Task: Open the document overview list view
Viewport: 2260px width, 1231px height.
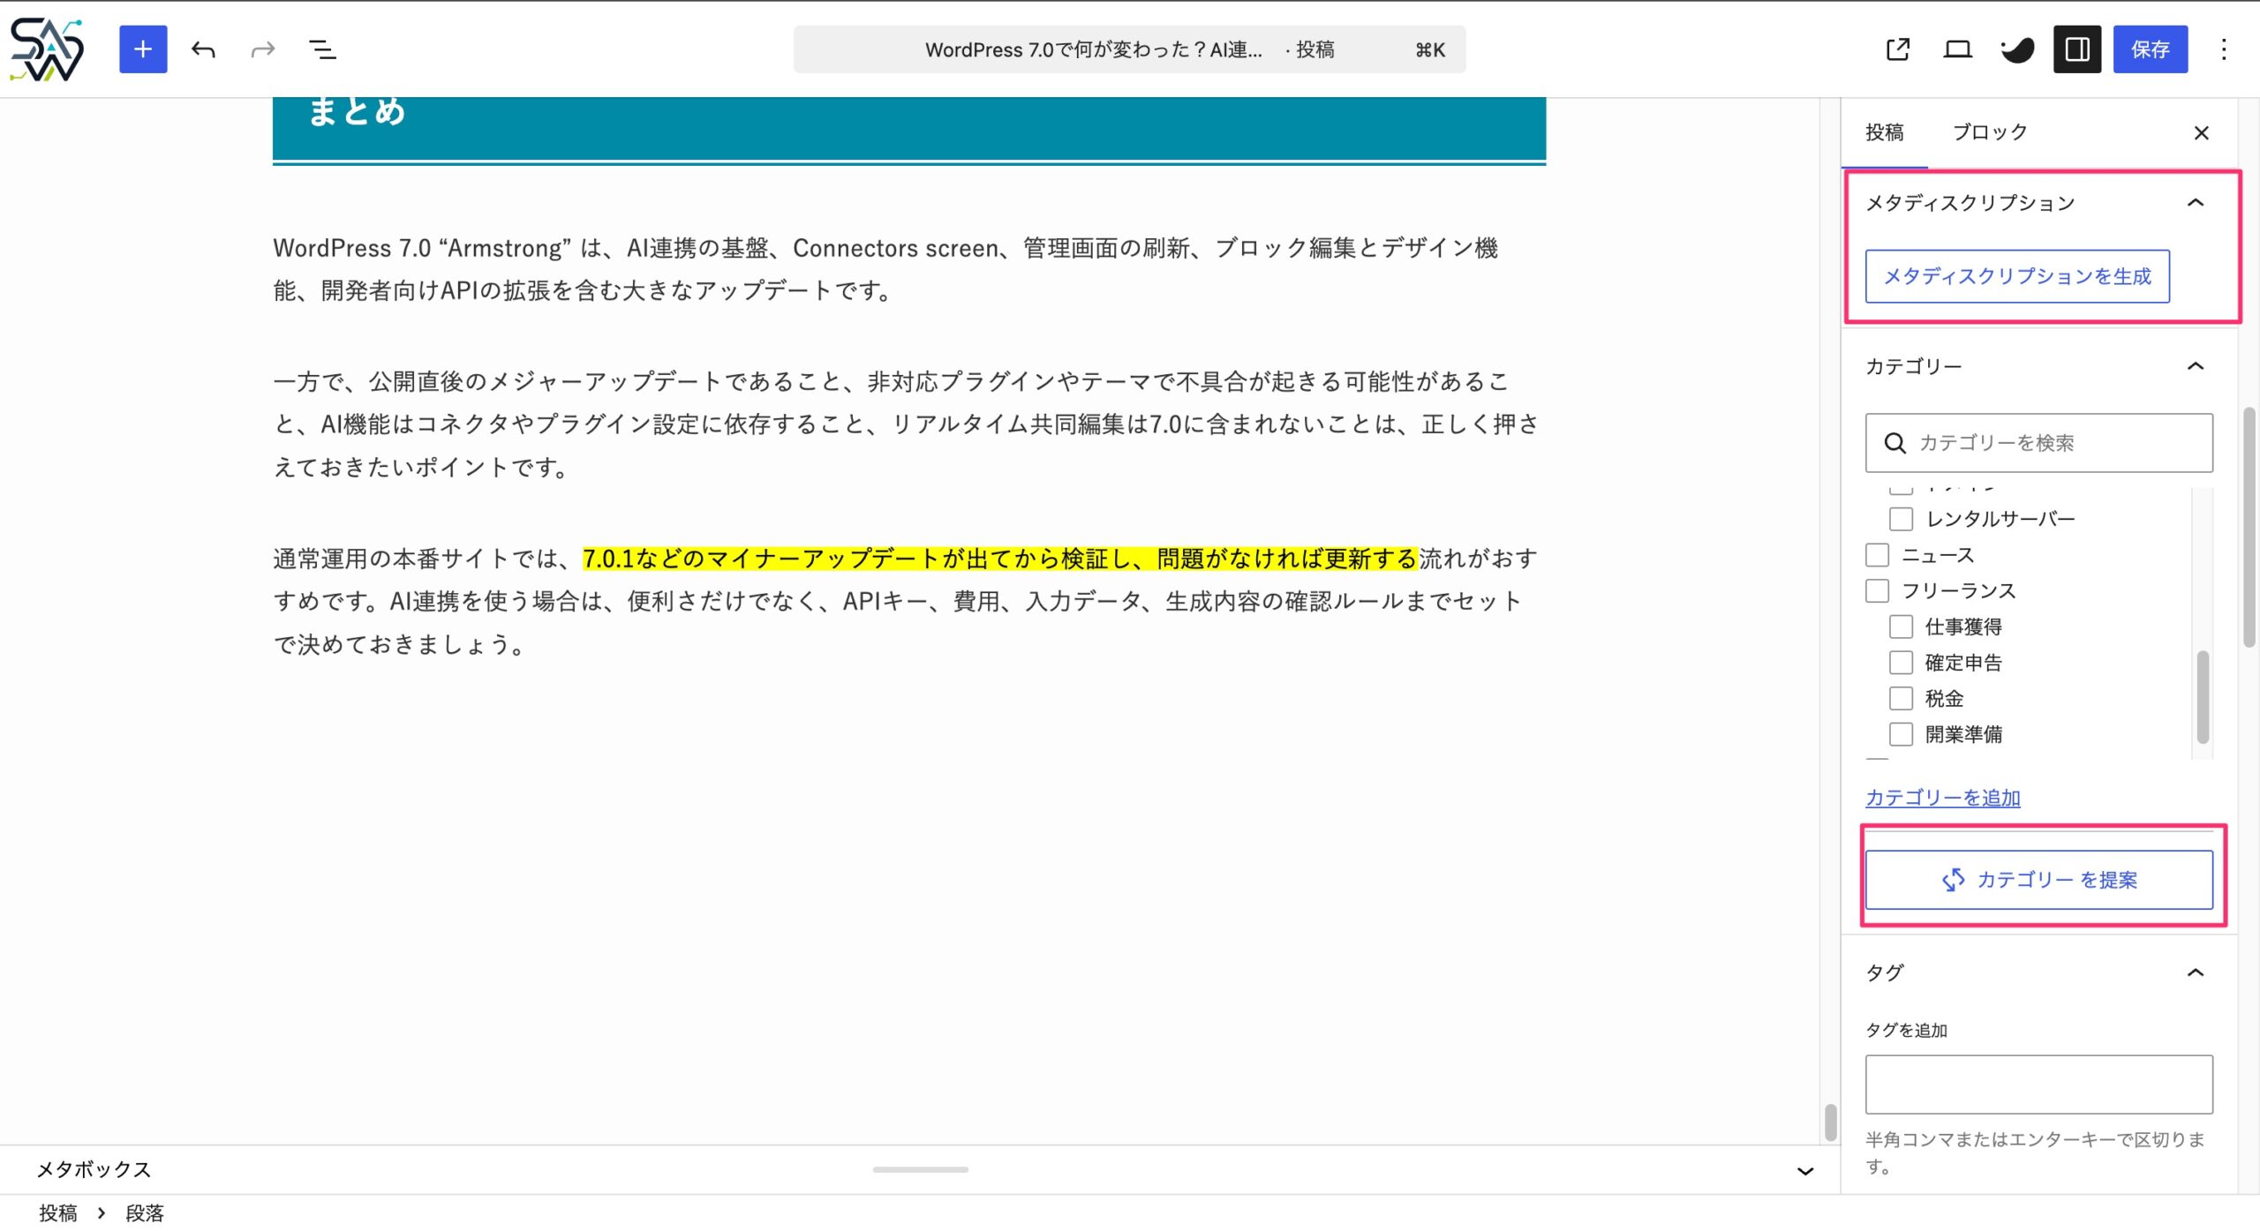Action: [x=322, y=49]
